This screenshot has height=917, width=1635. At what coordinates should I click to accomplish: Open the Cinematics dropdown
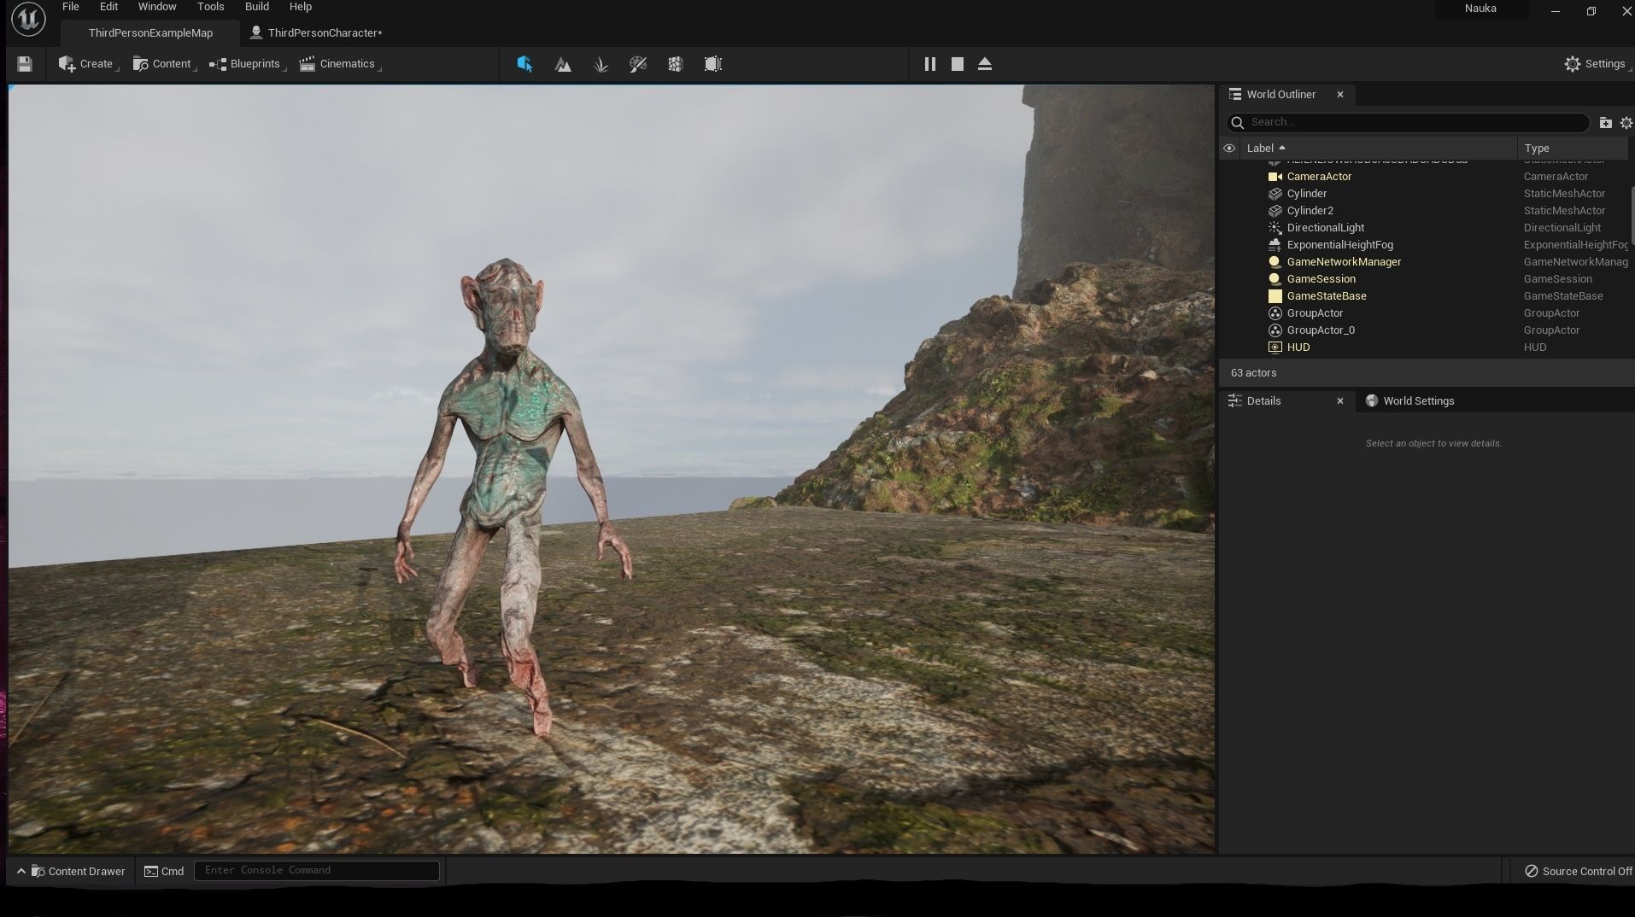[338, 64]
